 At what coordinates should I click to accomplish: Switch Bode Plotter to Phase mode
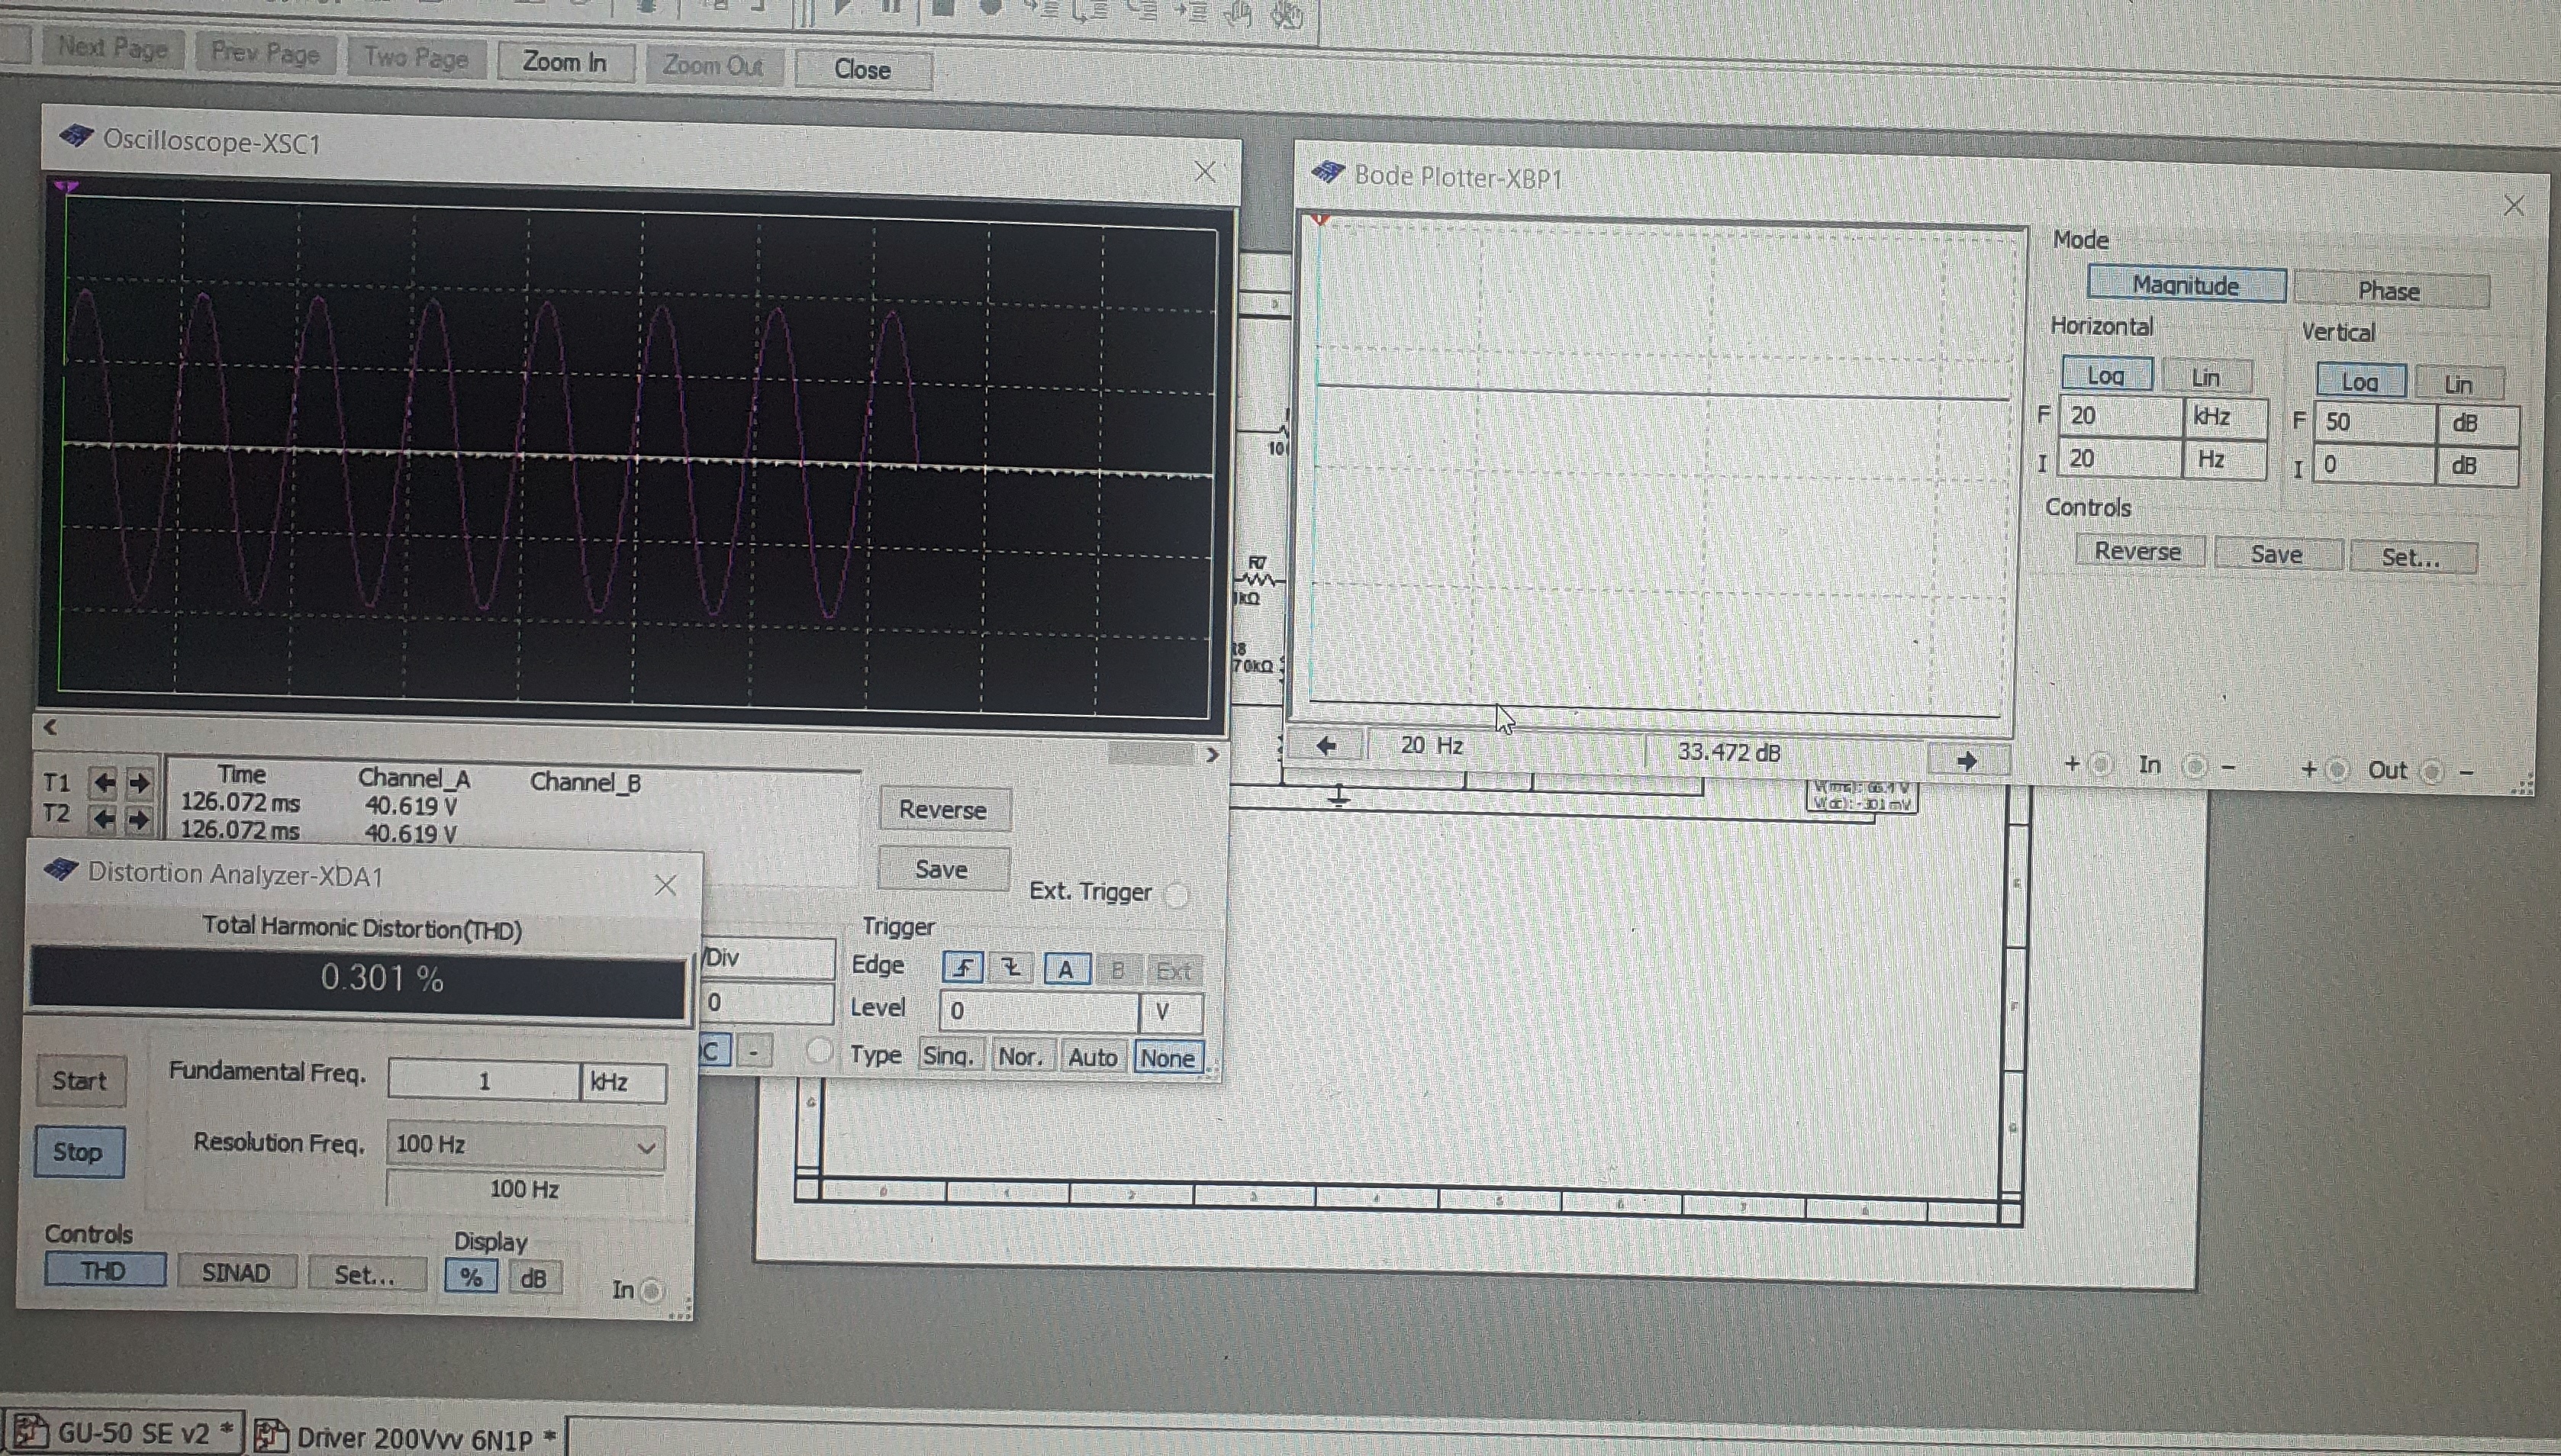(x=2390, y=291)
